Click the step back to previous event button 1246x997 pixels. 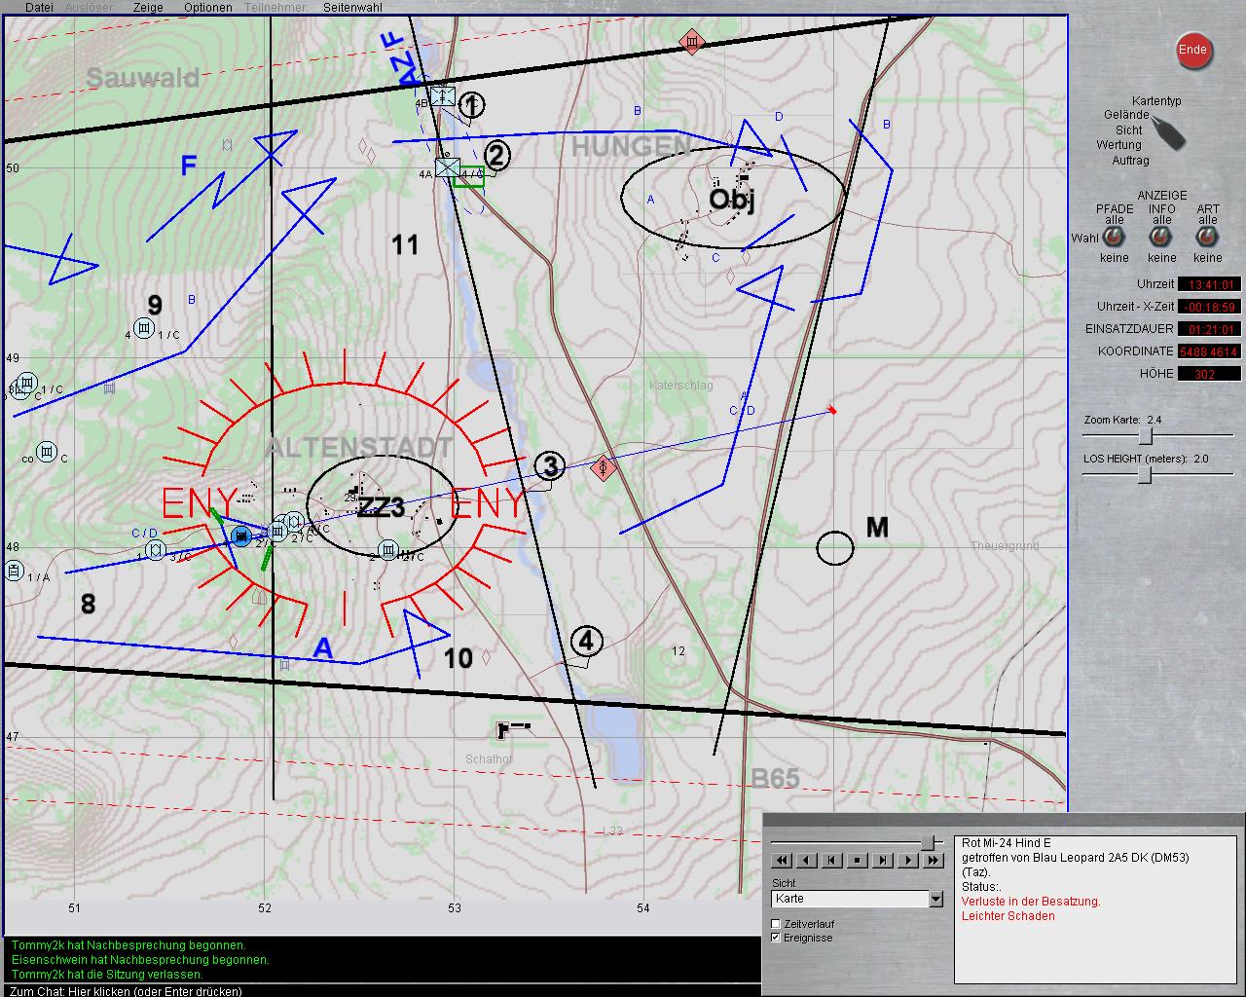831,860
